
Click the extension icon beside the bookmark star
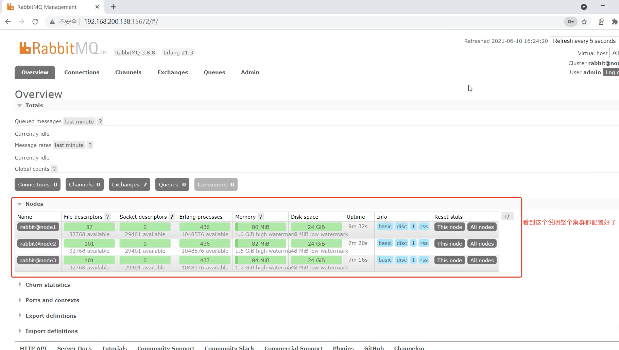click(x=601, y=22)
